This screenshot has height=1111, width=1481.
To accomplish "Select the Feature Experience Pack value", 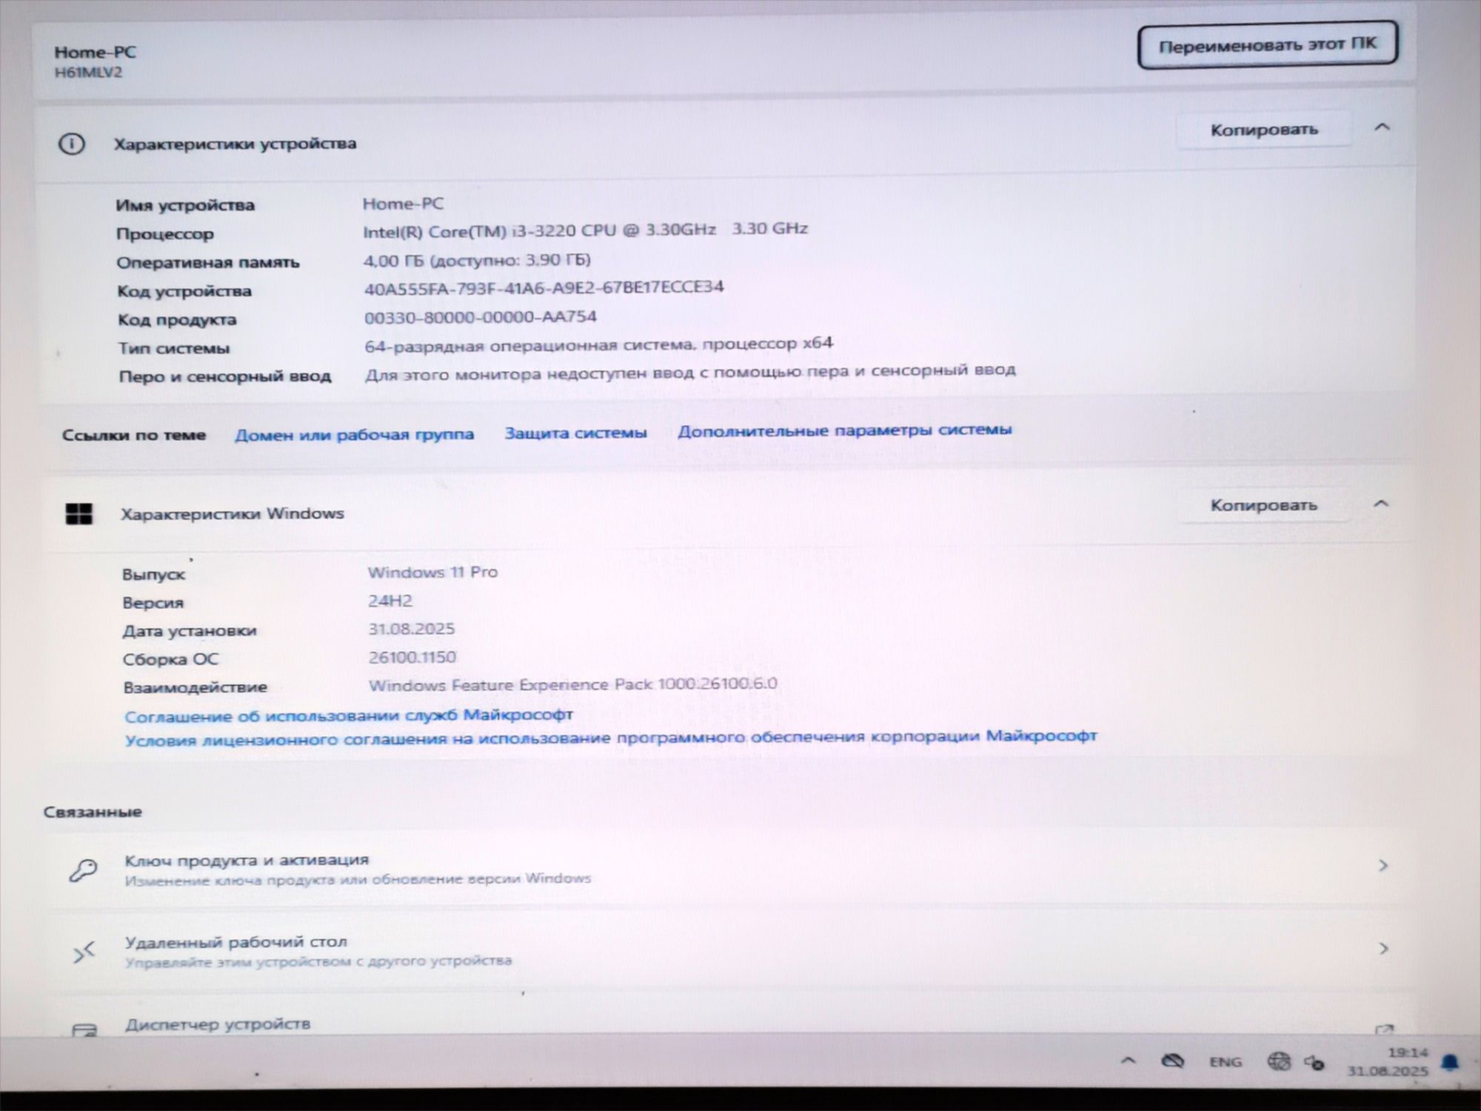I will click(x=573, y=684).
